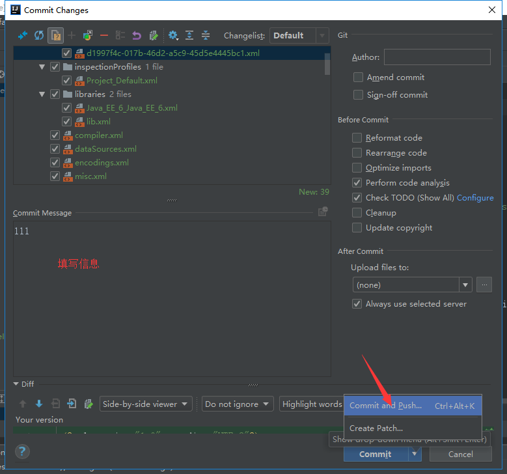Screen dimensions: 507x474
Task: Click the compare next file icon in Diff
Action: click(x=72, y=404)
